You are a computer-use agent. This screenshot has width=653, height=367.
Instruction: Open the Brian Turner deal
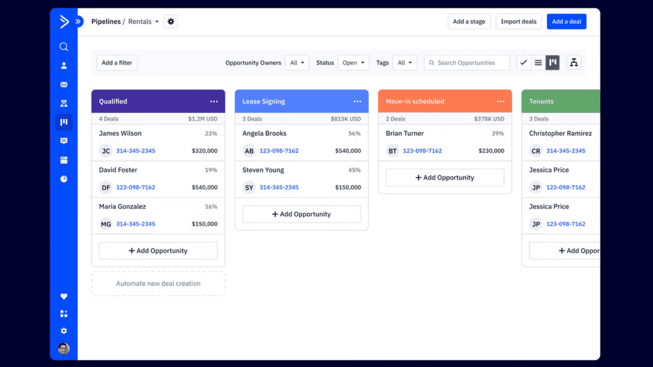[445, 143]
